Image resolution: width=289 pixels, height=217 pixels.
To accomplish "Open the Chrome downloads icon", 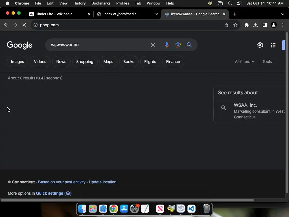I will coord(256,25).
